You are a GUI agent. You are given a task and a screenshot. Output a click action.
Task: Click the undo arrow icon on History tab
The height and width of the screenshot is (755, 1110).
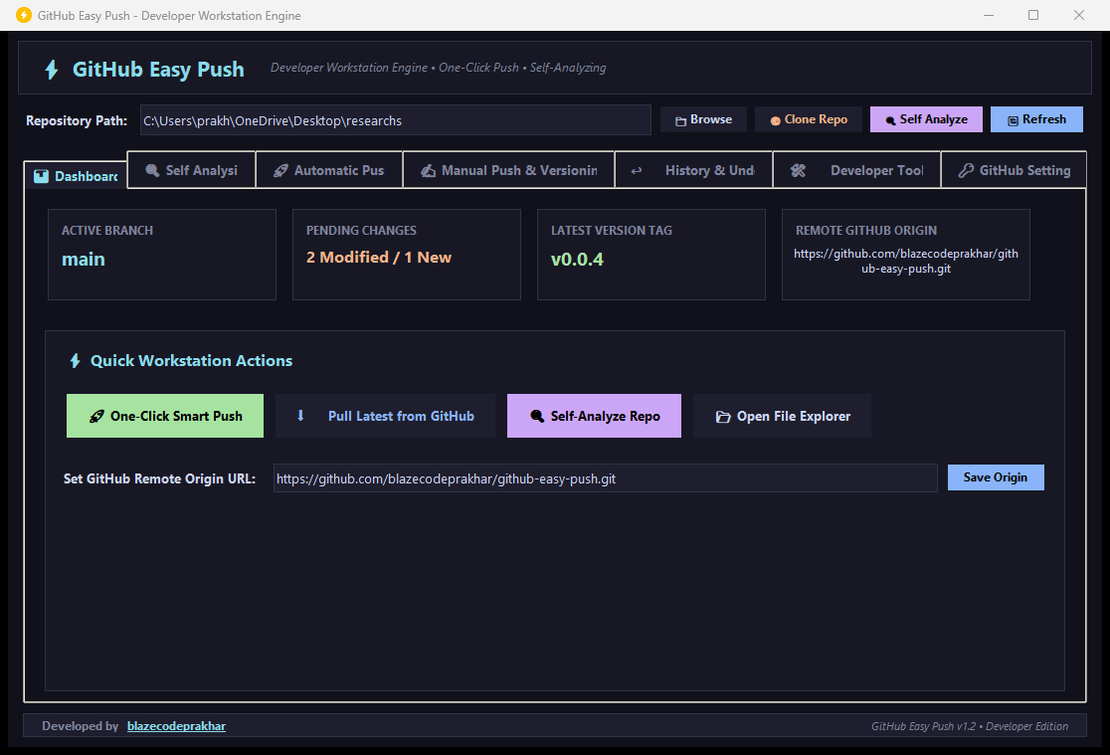click(x=637, y=171)
